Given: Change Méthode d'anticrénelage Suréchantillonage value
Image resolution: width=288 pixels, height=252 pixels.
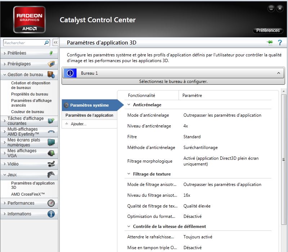Looking at the screenshot, I should [201, 148].
